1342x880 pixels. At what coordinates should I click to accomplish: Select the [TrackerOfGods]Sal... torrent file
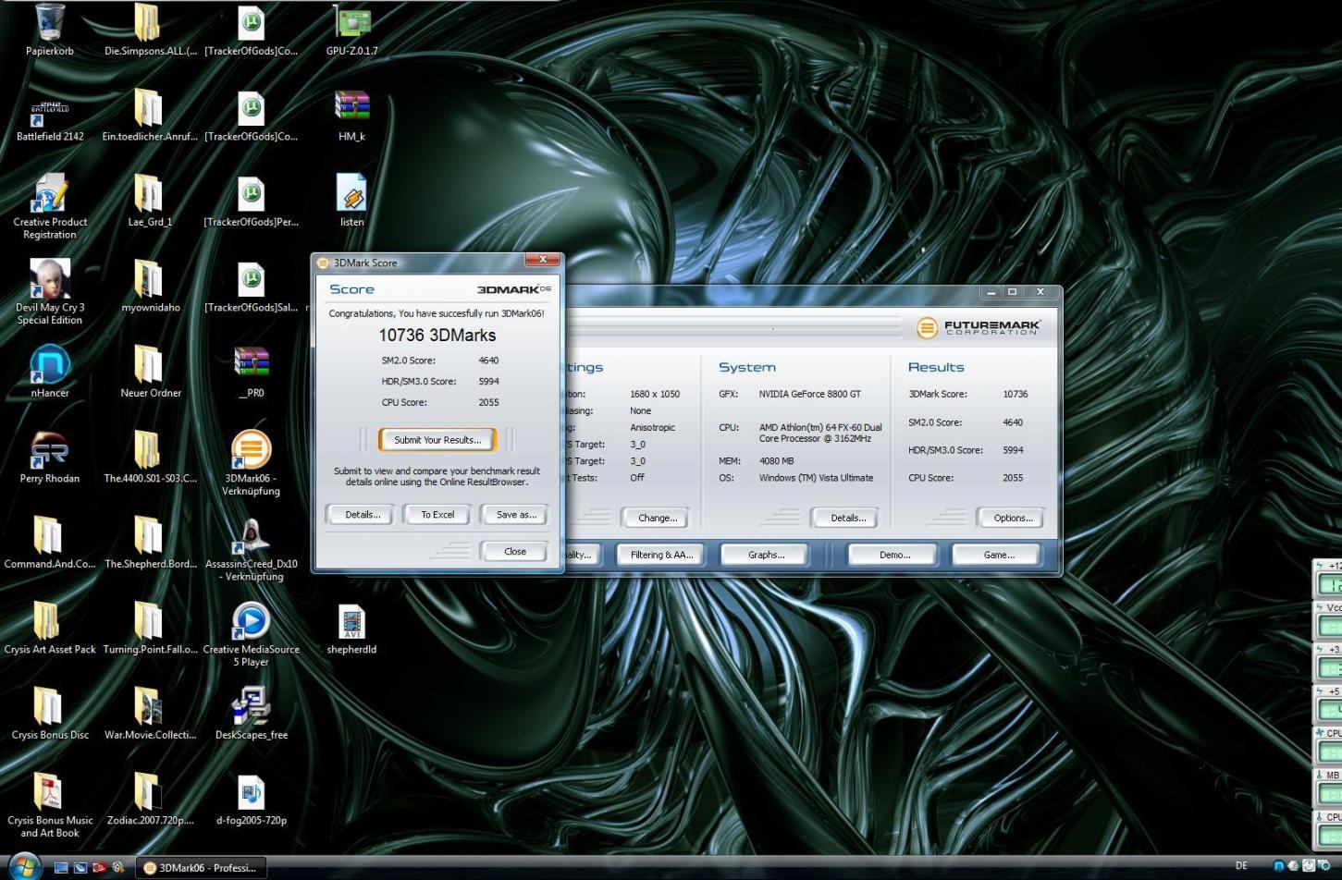pyautogui.click(x=251, y=287)
